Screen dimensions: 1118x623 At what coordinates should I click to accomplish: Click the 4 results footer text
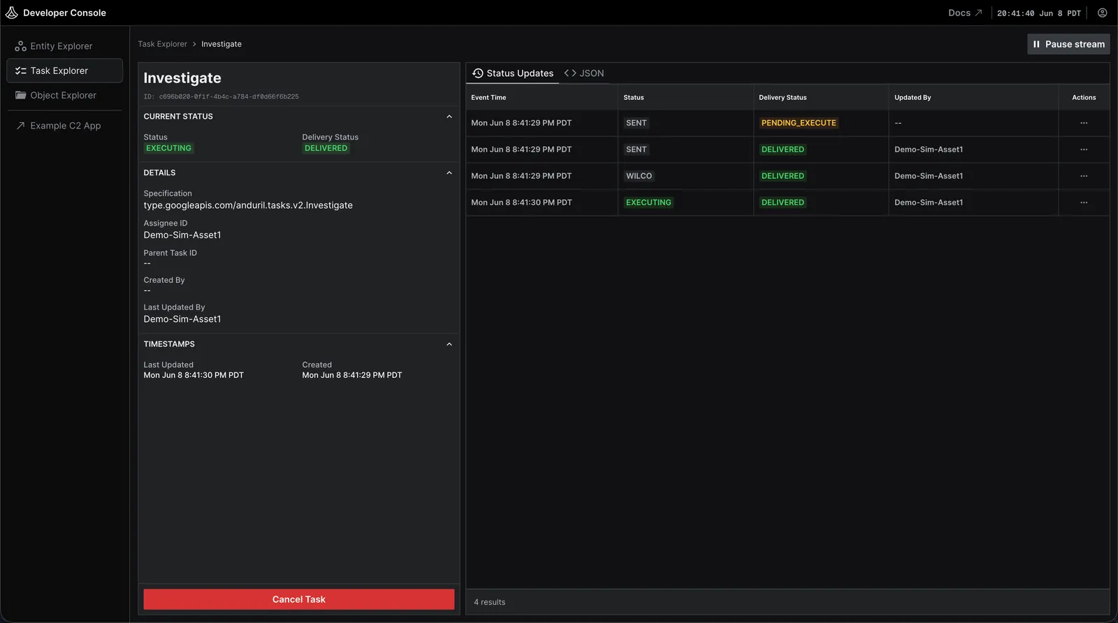489,602
